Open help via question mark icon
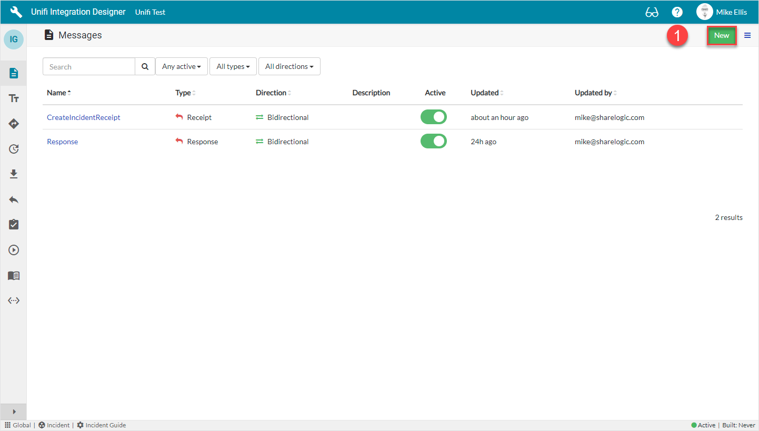This screenshot has height=431, width=759. [677, 12]
